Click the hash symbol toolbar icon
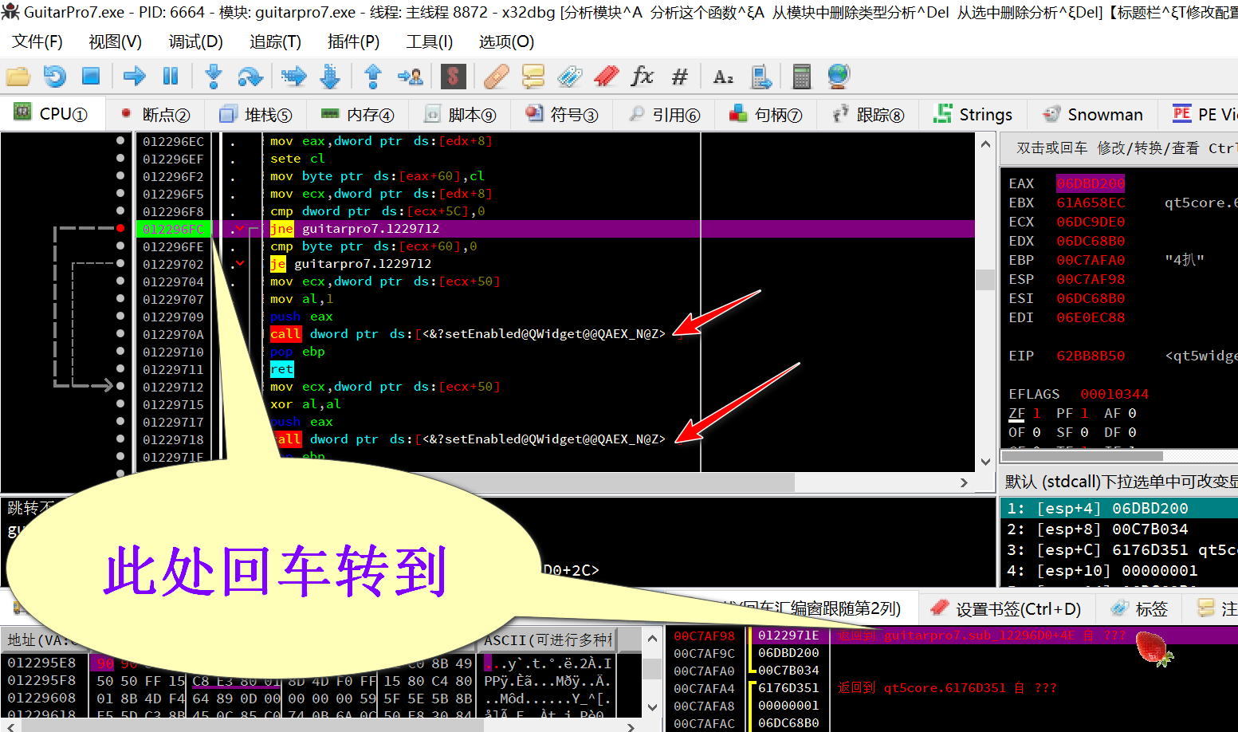The image size is (1238, 732). point(679,77)
